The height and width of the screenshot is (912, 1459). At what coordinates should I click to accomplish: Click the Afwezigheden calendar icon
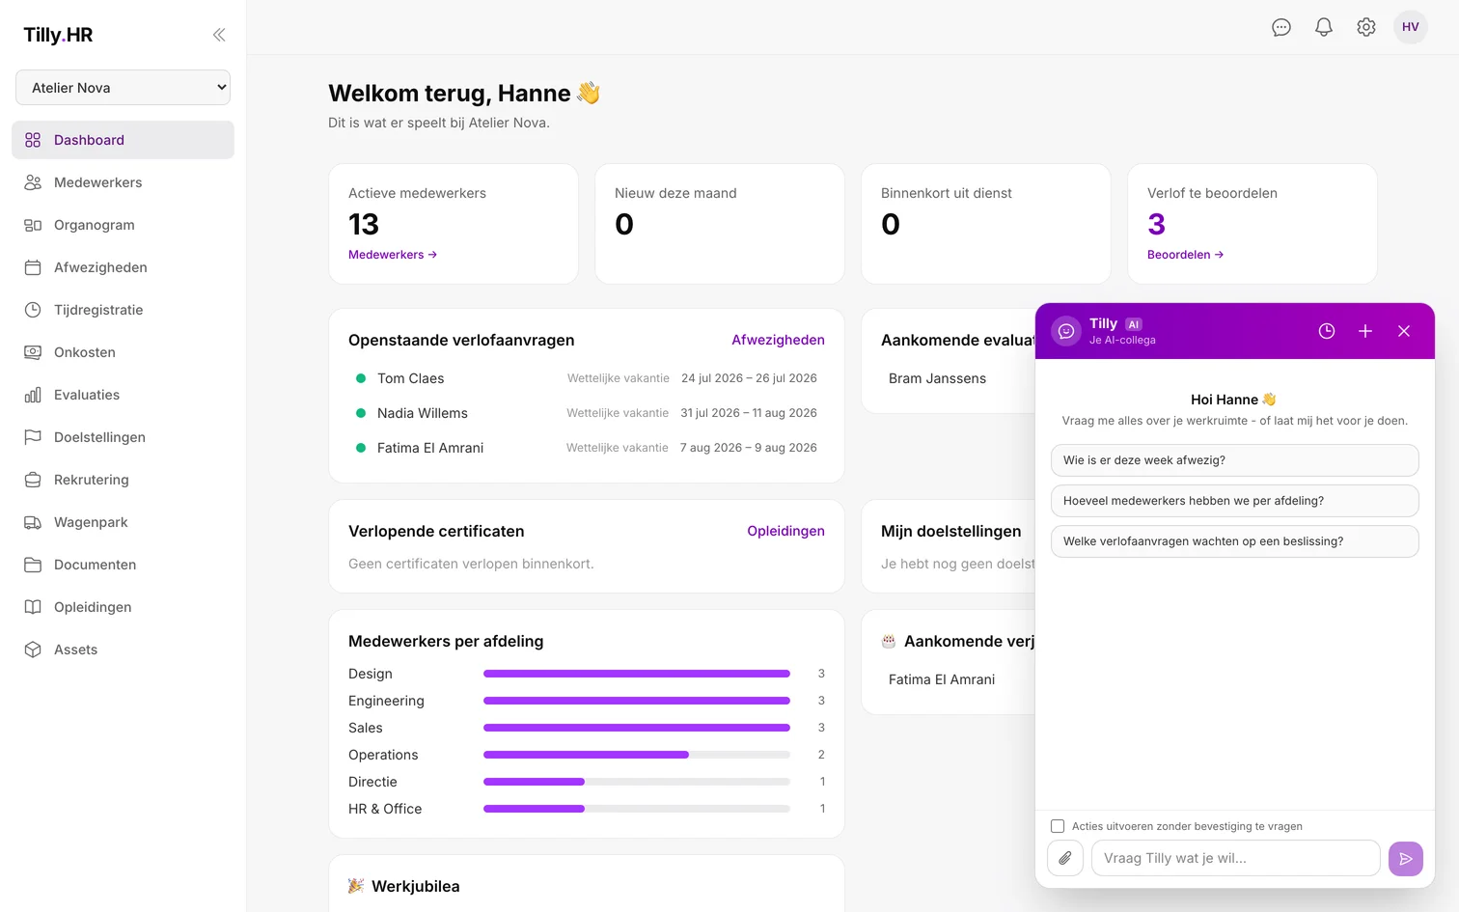click(33, 267)
